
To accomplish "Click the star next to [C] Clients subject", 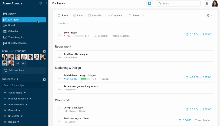I will [x=22, y=116].
